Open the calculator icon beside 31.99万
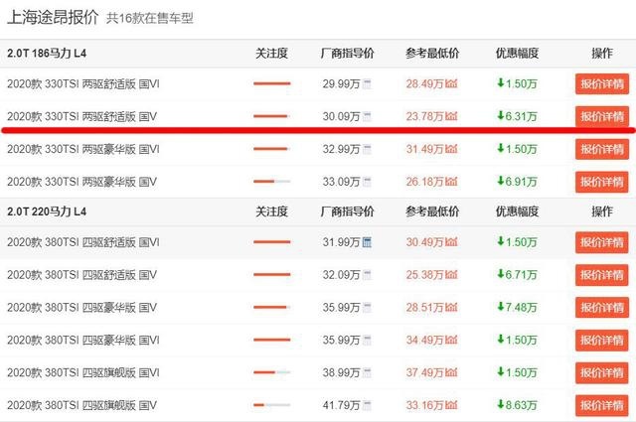 coord(367,242)
